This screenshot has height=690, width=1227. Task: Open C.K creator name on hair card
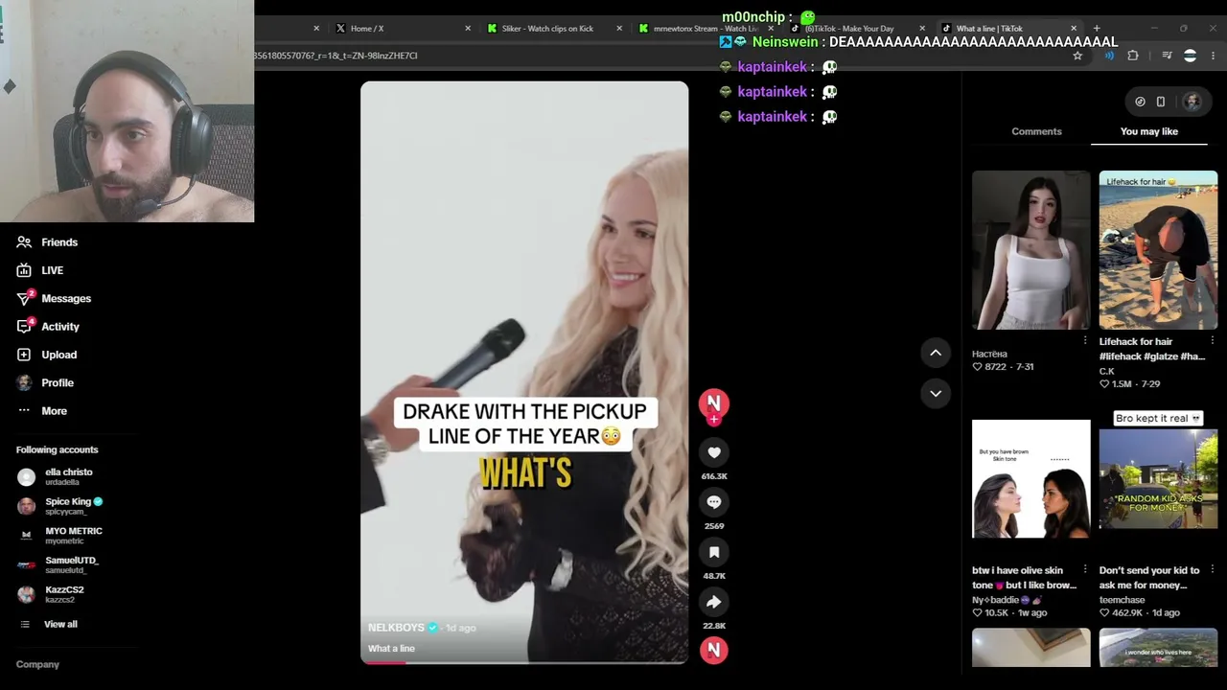tap(1106, 371)
